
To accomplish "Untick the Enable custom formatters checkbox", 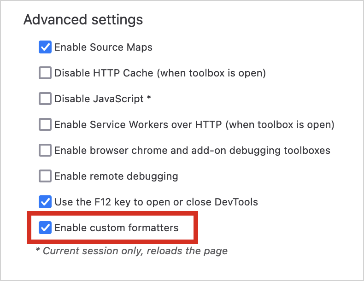I will click(x=45, y=228).
